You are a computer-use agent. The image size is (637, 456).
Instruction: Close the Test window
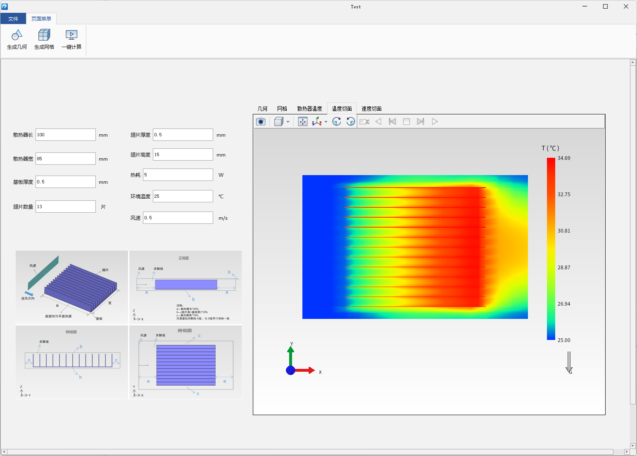point(626,7)
